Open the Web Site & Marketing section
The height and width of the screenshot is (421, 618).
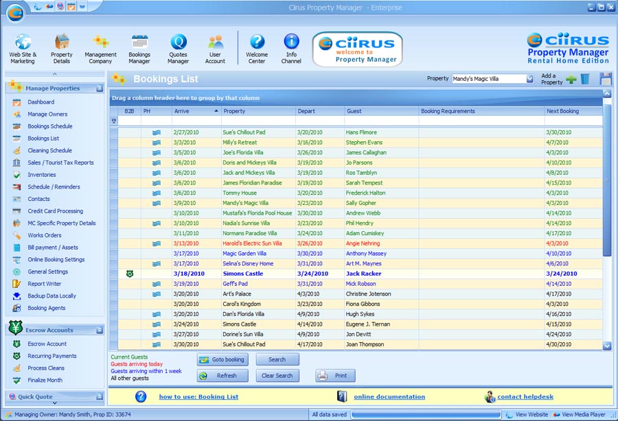pyautogui.click(x=23, y=49)
